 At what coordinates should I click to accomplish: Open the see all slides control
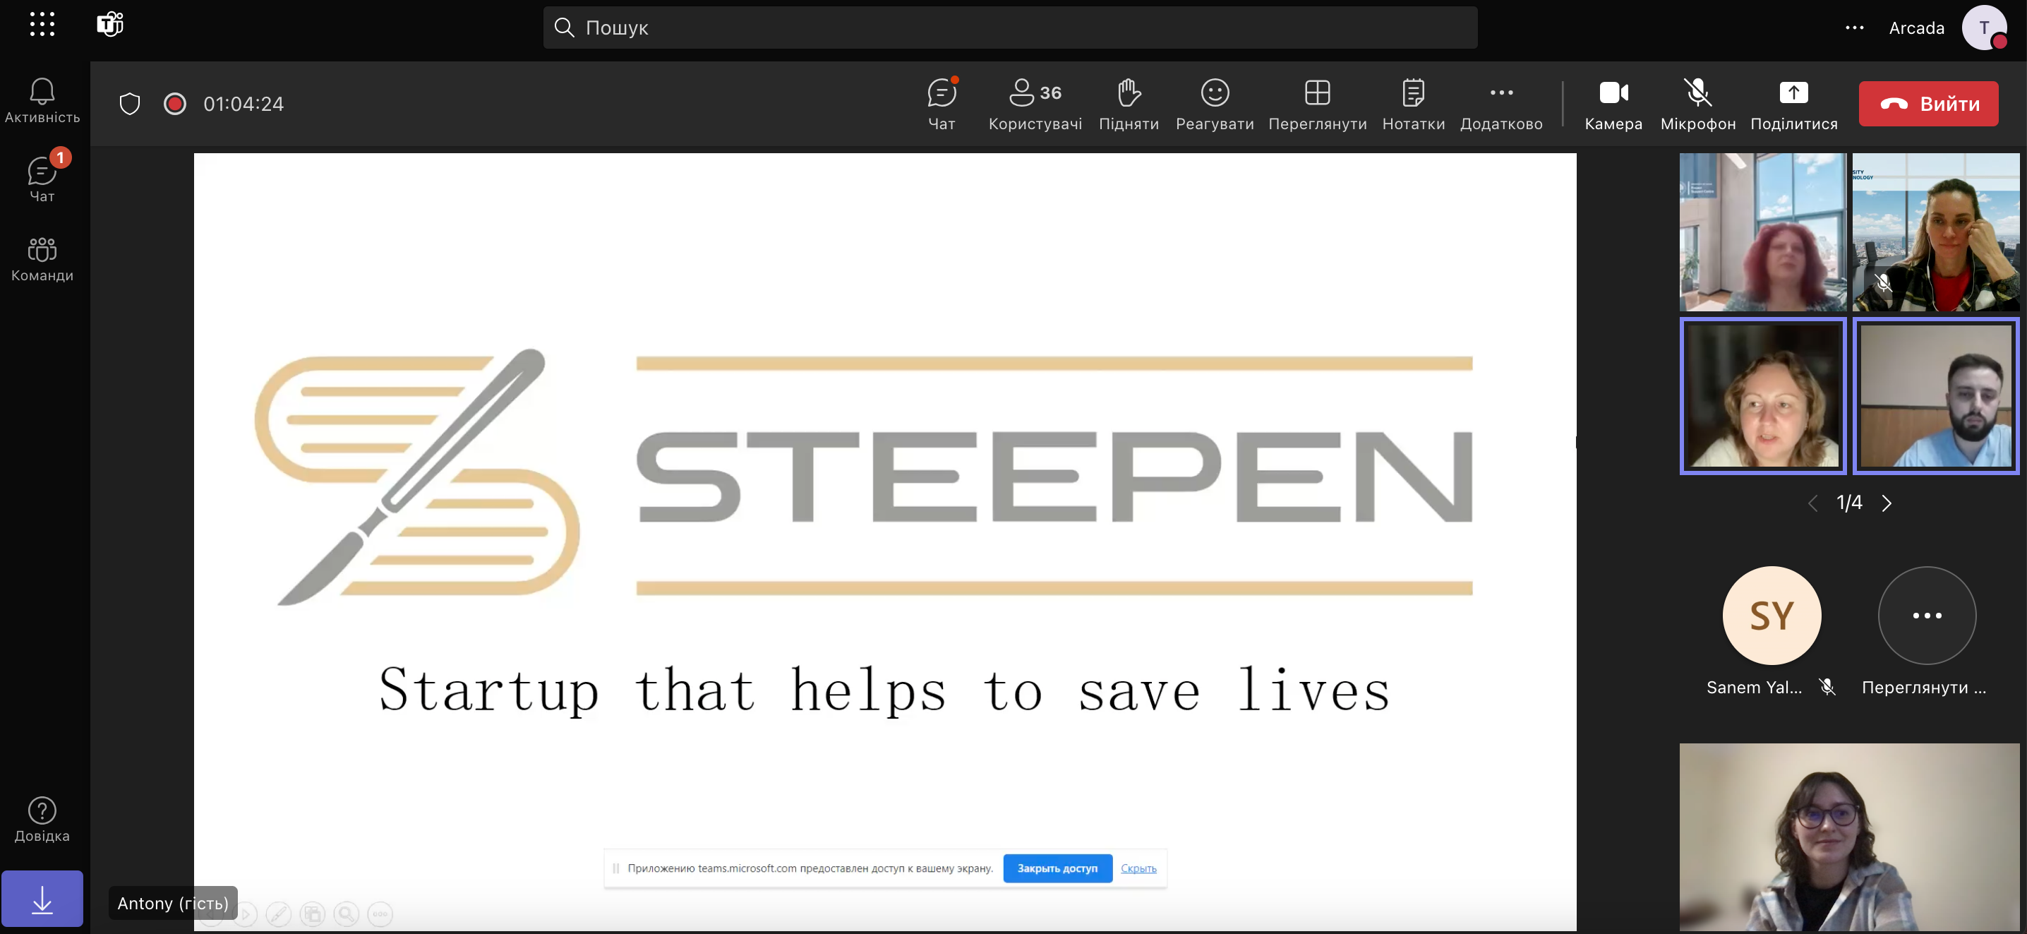313,914
